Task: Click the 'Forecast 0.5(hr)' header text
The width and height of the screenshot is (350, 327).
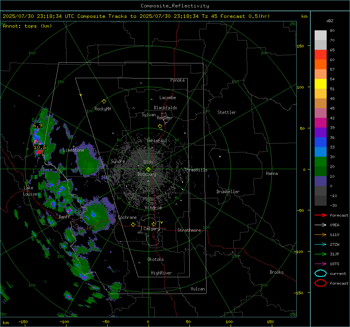Action: click(245, 16)
